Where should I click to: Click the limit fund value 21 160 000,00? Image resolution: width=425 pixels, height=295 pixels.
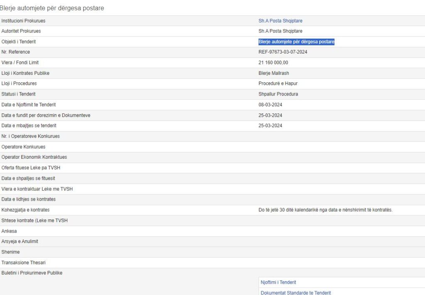pyautogui.click(x=273, y=63)
